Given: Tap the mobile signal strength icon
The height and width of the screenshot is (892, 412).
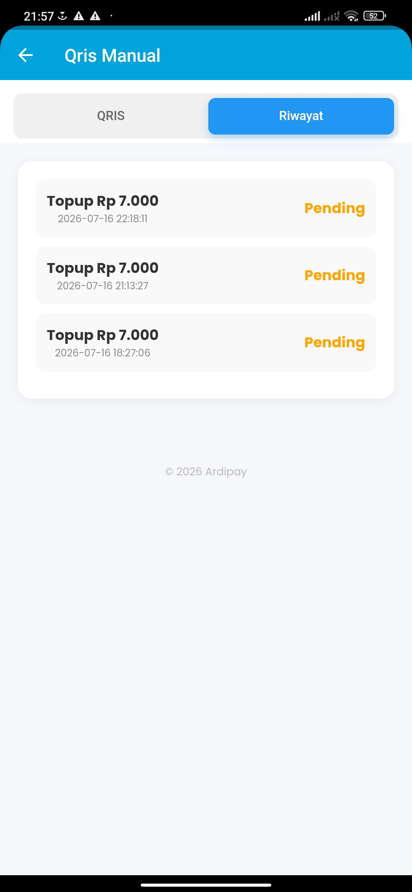Looking at the screenshot, I should pos(312,16).
